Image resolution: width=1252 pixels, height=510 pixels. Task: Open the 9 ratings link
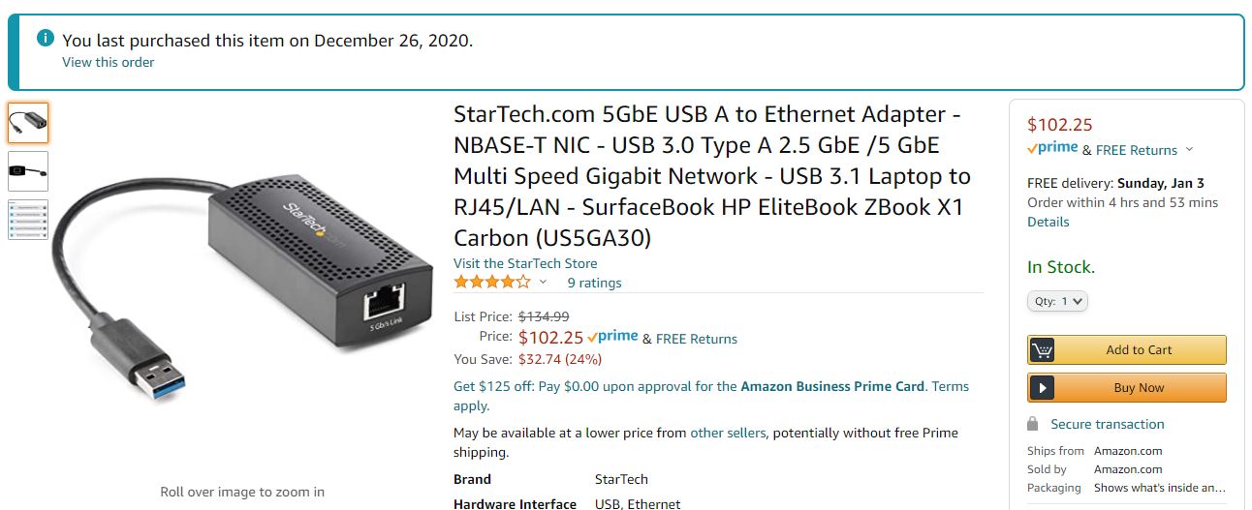click(594, 283)
